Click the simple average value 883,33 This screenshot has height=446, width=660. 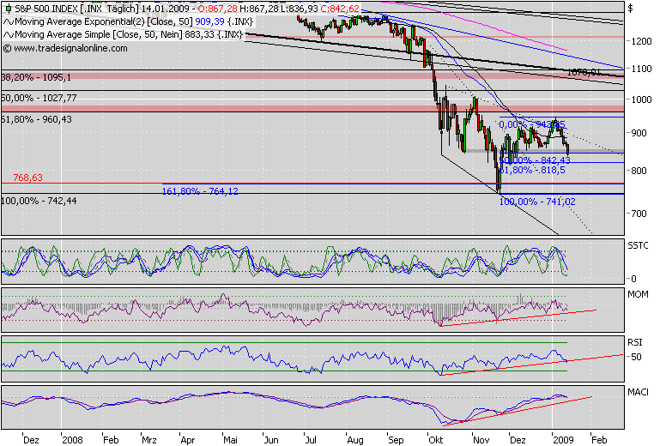pos(200,34)
